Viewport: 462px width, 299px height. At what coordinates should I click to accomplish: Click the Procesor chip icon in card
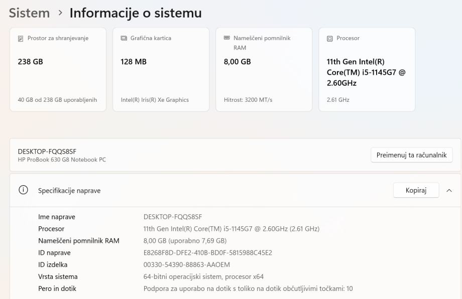coord(329,39)
